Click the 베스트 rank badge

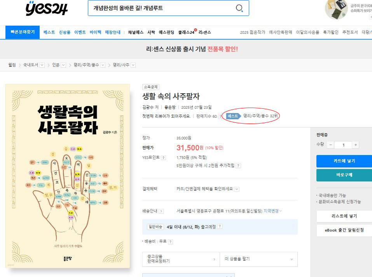(234, 116)
